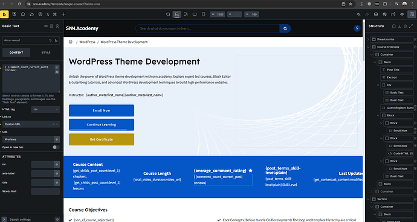Click the home icon in the breadcrumbs

[71, 42]
